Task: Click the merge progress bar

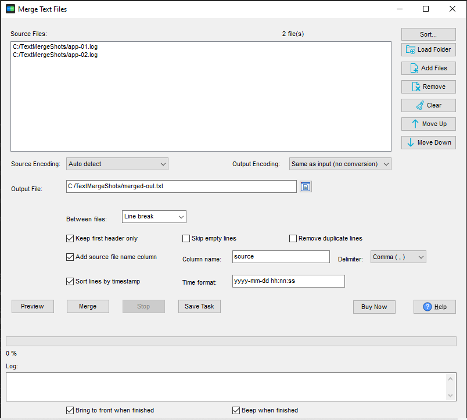Action: [x=231, y=342]
